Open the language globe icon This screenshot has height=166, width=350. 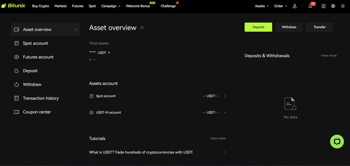click(333, 6)
